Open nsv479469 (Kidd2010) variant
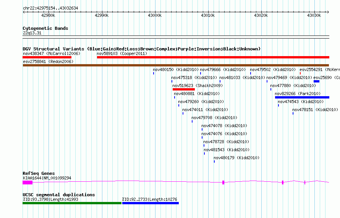Image resolution: width=340 pixels, height=218 pixels. coord(289,78)
